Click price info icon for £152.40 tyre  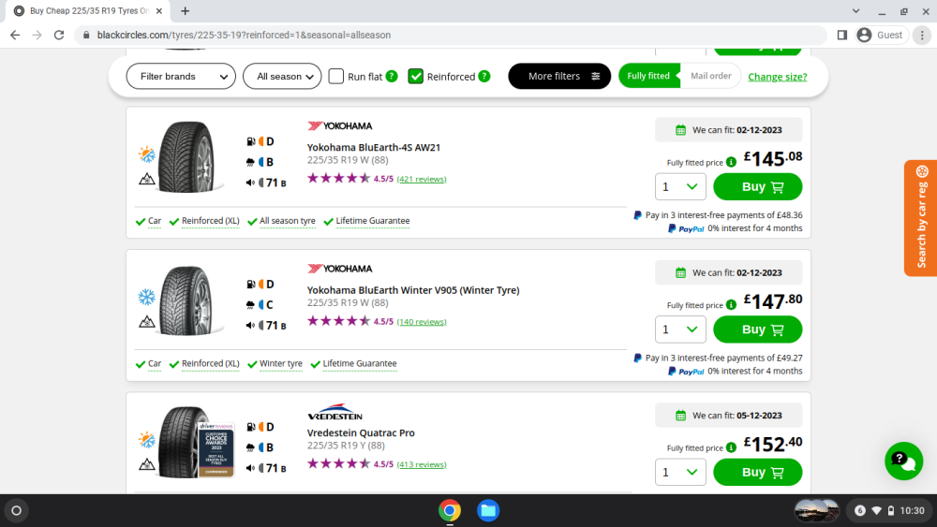(732, 447)
